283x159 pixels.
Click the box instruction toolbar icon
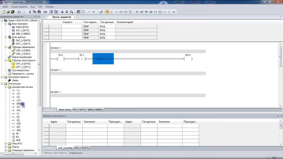click(x=130, y=12)
